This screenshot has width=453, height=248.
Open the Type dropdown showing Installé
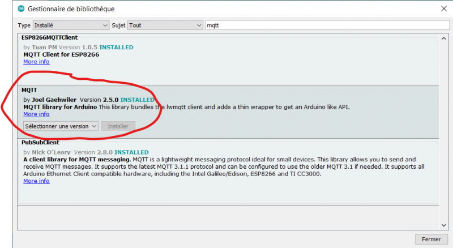click(x=71, y=25)
